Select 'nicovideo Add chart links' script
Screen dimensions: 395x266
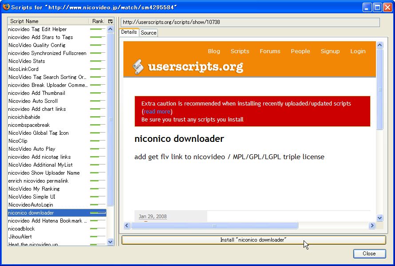pyautogui.click(x=57, y=109)
